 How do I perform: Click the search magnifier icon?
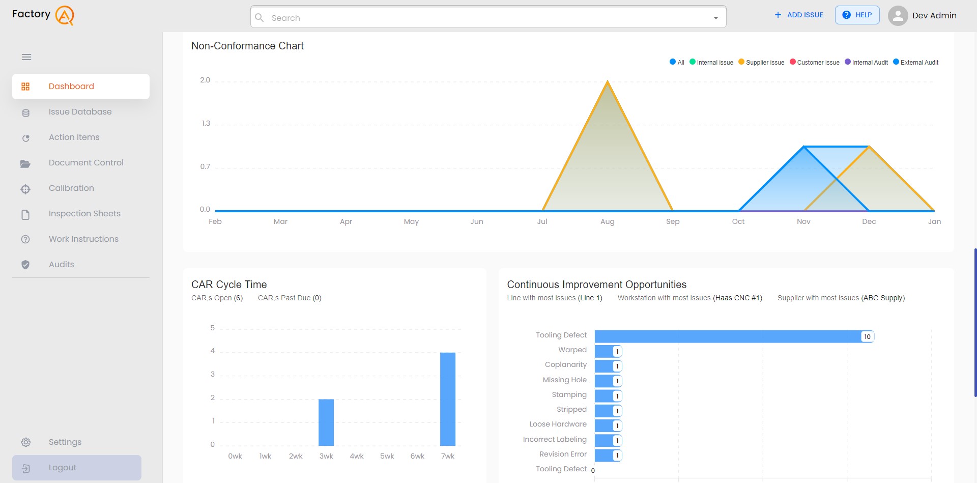(x=260, y=17)
